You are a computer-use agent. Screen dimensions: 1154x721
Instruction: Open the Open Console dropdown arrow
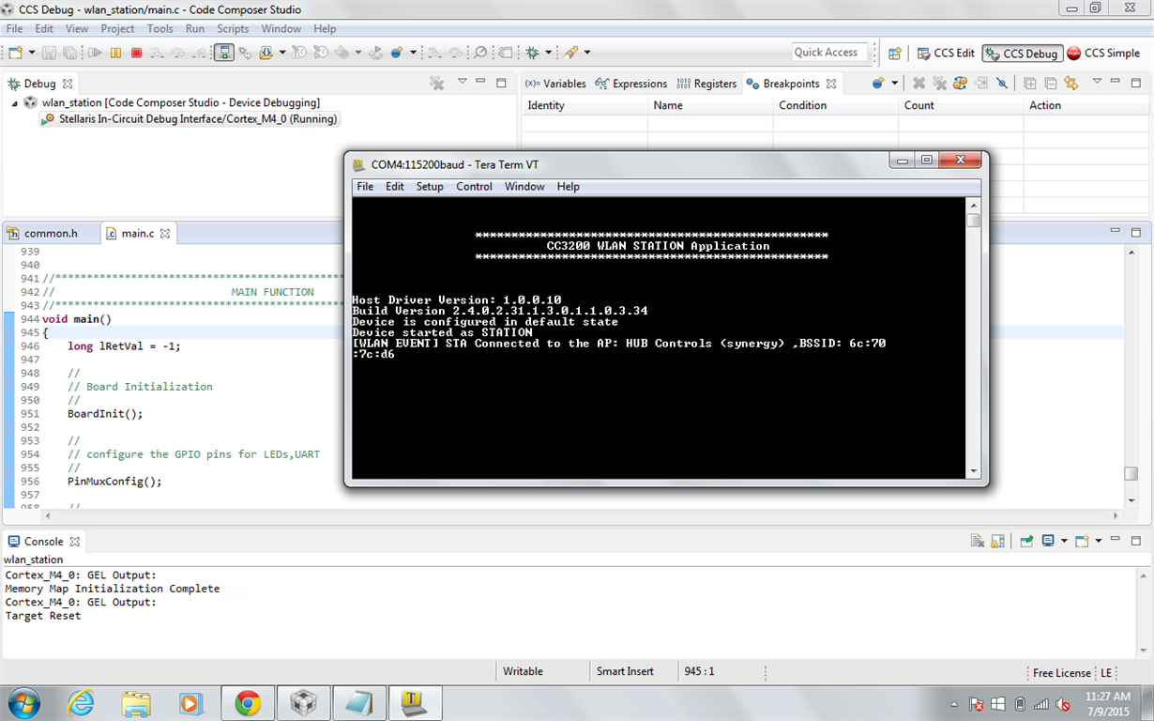click(x=1099, y=541)
